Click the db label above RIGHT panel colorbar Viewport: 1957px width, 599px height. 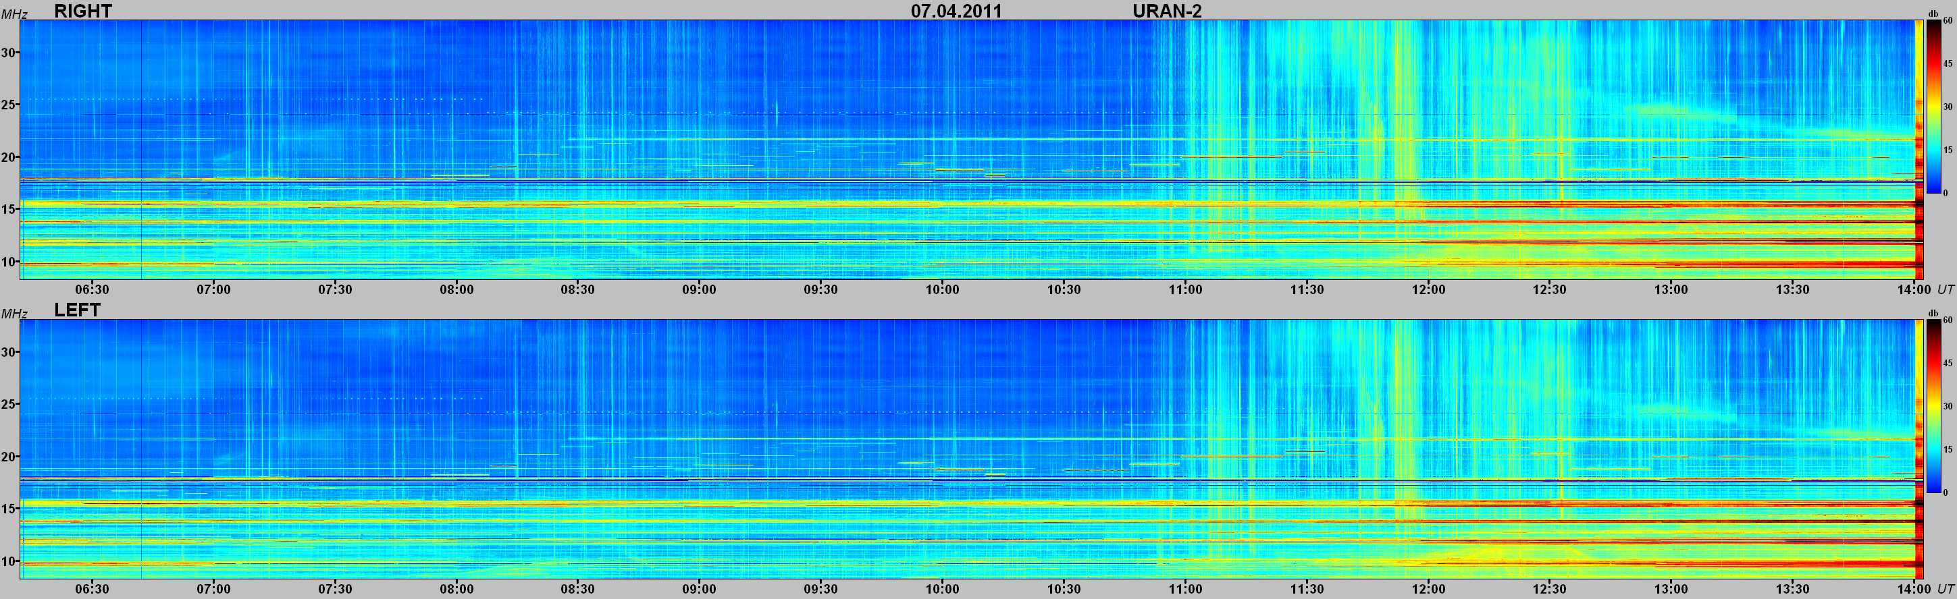1933,13
